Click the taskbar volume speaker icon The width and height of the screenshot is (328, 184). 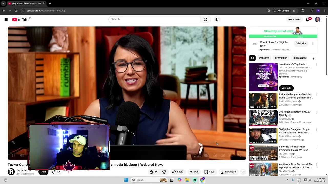[310, 180]
